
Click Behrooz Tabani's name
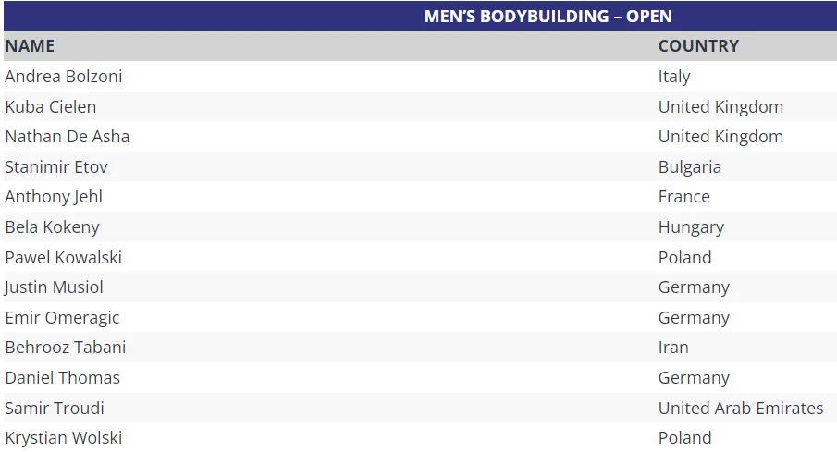pos(66,348)
